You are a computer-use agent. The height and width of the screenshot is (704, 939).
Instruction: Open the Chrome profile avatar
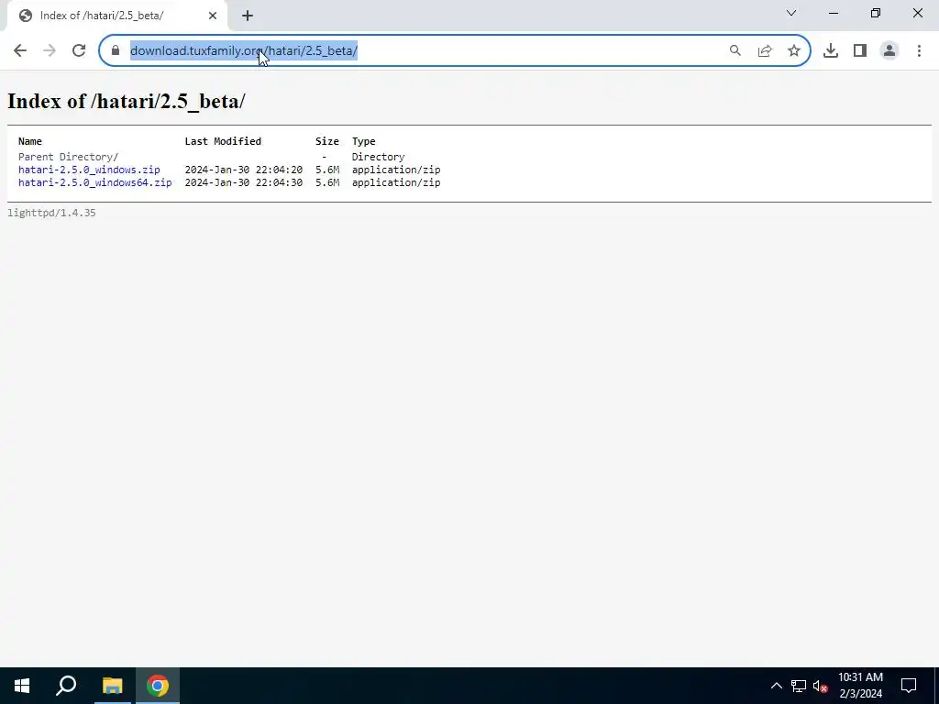click(x=889, y=51)
